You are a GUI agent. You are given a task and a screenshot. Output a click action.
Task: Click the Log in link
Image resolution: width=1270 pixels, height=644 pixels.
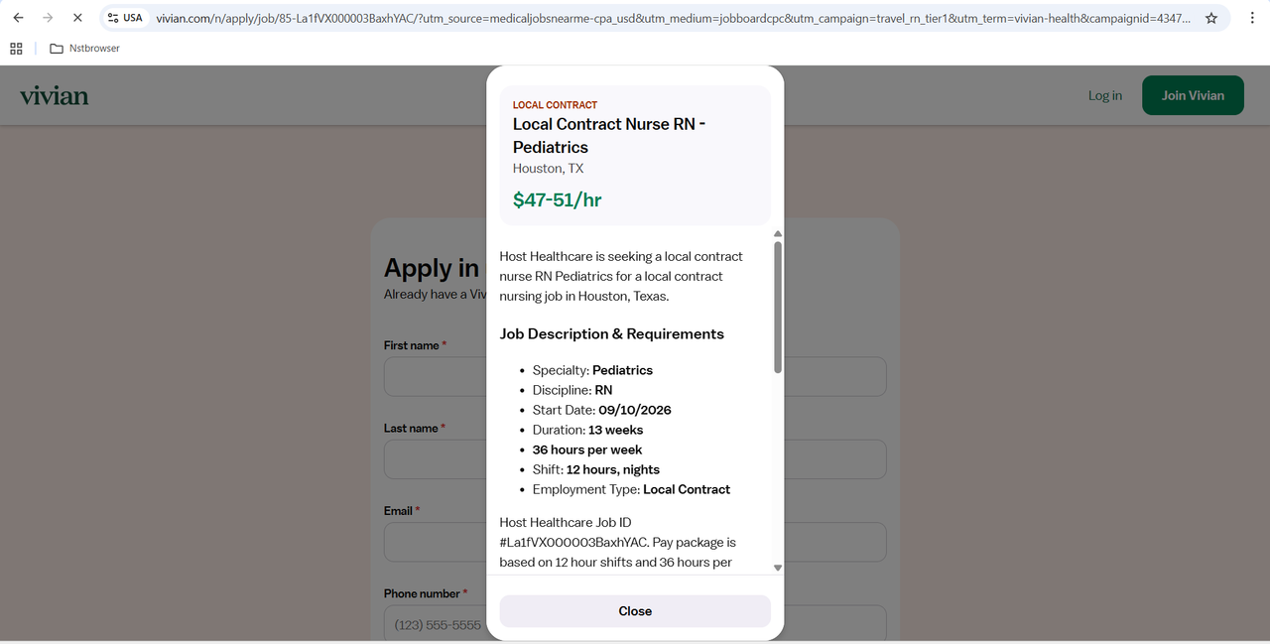point(1105,95)
